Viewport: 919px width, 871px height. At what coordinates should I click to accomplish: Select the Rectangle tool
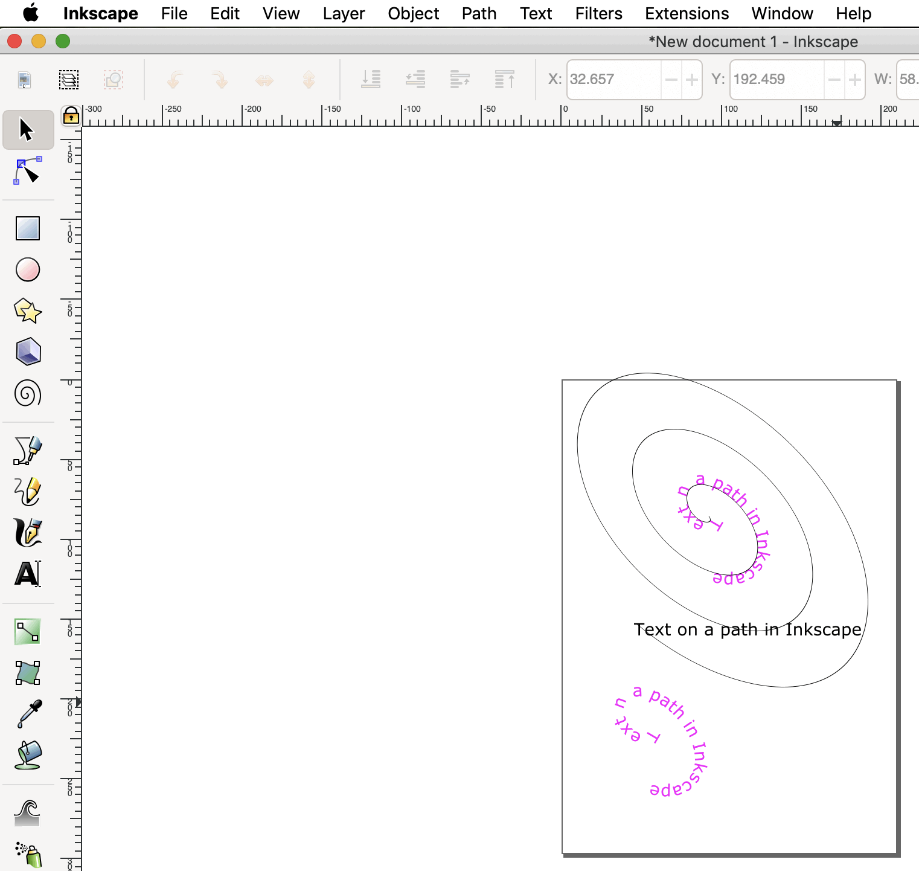click(28, 228)
